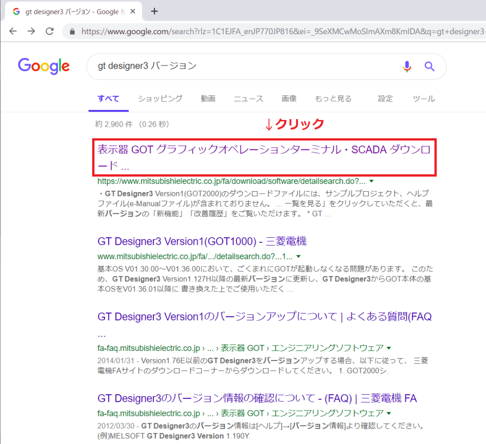Click the URL www.mitsubishielectric.co.jp/fa/.../detailsearch.do?...1...

(x=195, y=257)
